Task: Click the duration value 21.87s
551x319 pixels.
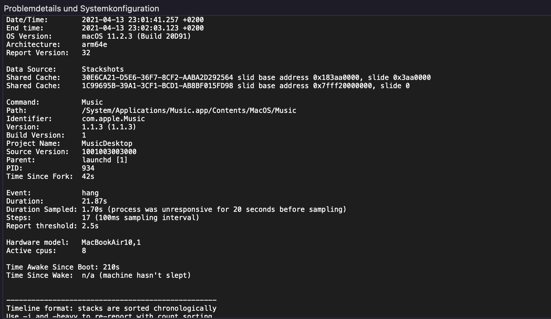Action: coord(94,201)
